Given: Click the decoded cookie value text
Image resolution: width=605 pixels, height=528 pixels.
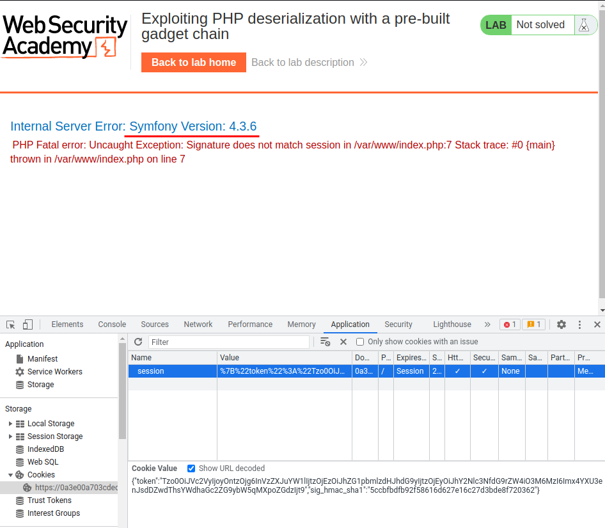Looking at the screenshot, I should (x=366, y=486).
